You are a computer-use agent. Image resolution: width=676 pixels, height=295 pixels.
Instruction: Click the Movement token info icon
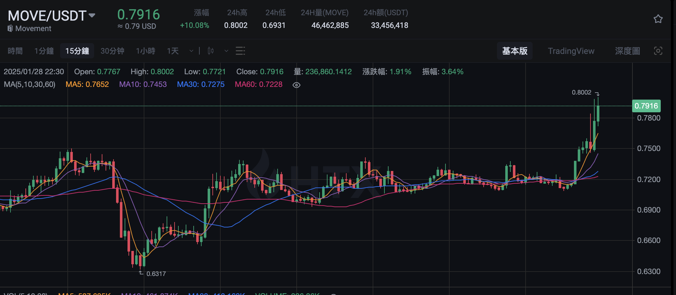pyautogui.click(x=10, y=29)
